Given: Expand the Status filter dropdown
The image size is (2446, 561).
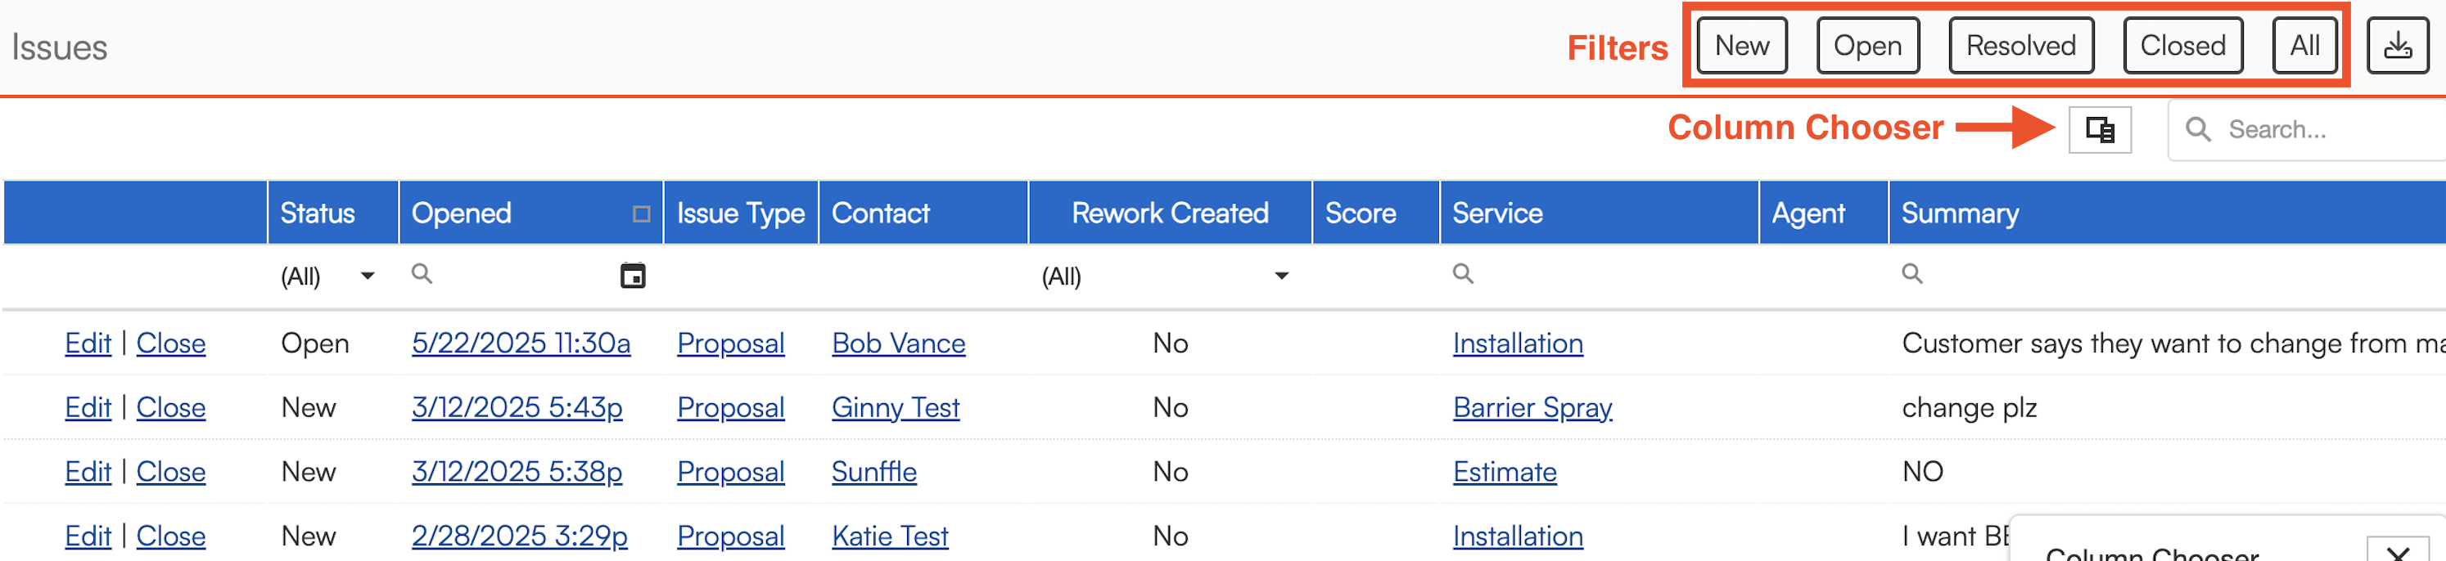Looking at the screenshot, I should point(368,276).
